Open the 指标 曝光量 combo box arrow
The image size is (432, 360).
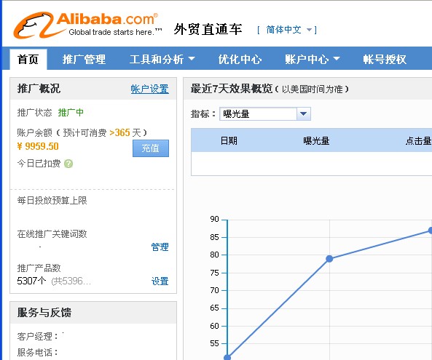click(x=303, y=114)
